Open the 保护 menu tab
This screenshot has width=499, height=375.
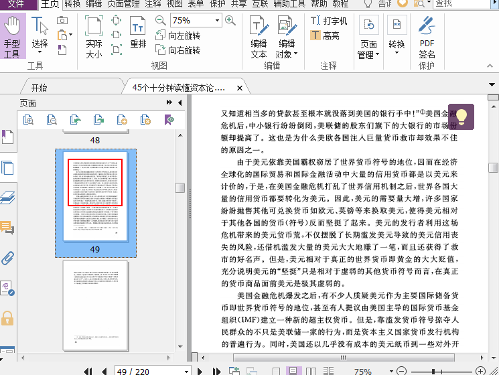218,4
